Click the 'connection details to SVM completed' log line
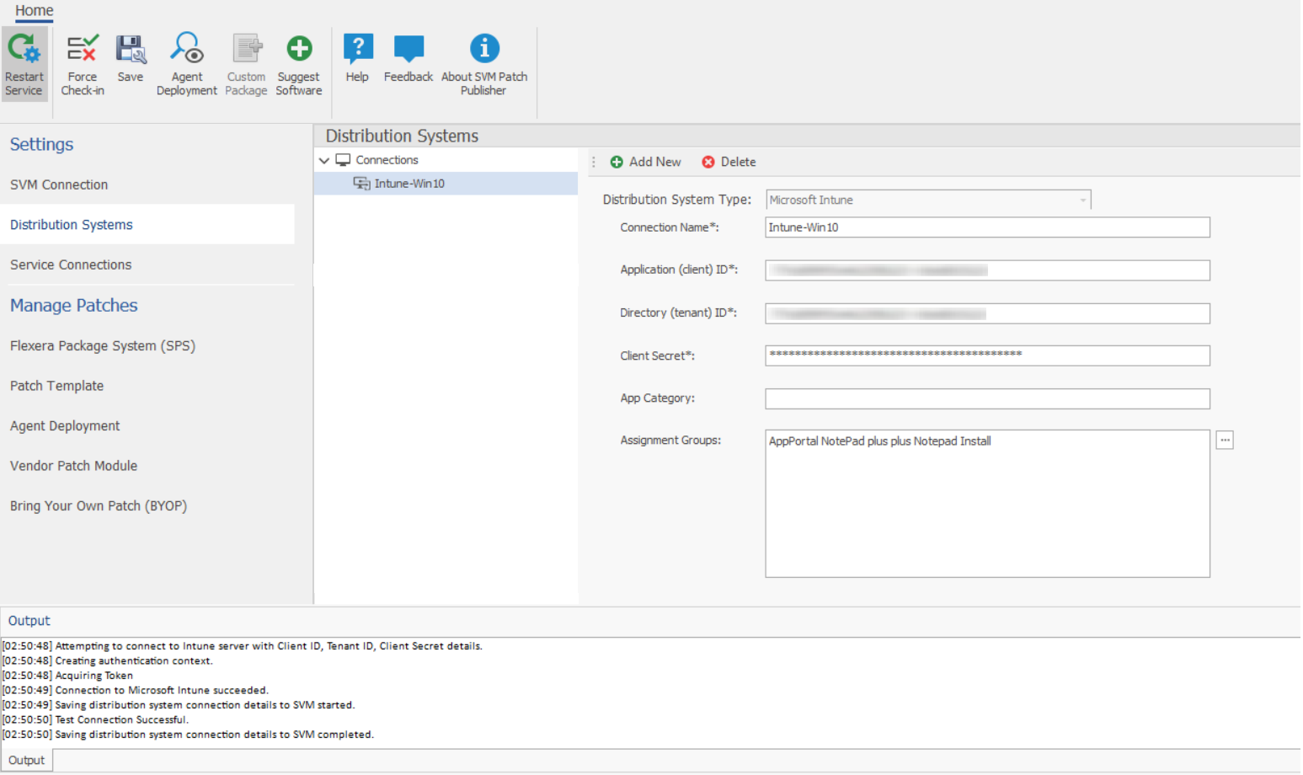1303x775 pixels. coord(188,735)
